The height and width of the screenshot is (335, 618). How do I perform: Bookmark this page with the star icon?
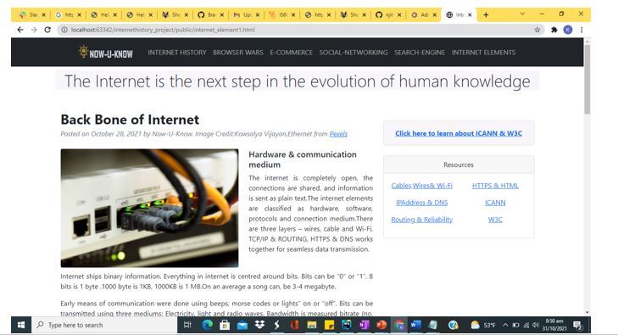pos(537,30)
